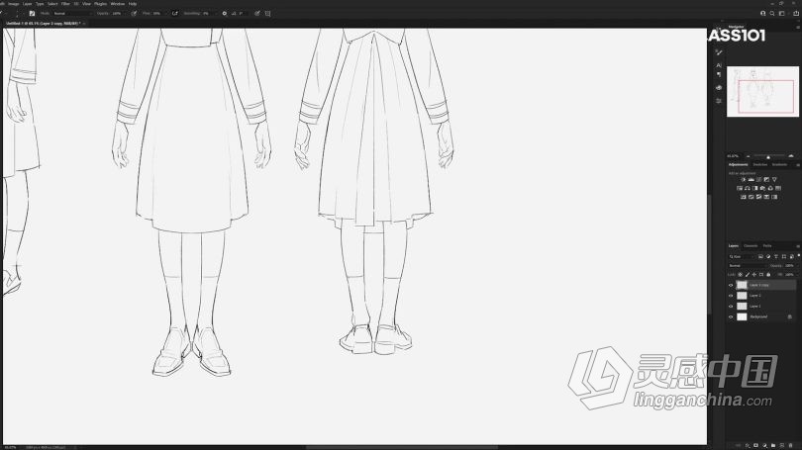Screen dimensions: 802x450
Task: Add Photo Filter adjustment
Action: pyautogui.click(x=762, y=188)
